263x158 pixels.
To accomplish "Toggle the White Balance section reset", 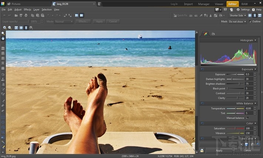I will click(x=202, y=103).
